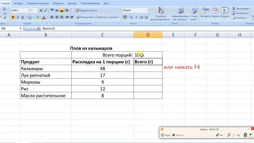Toggle Underline formatting

pos(23,17)
